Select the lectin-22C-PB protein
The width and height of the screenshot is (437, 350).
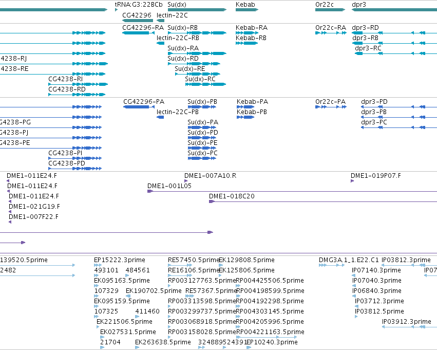(160, 117)
